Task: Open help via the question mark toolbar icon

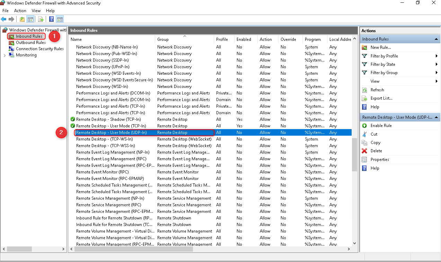Action: [51, 19]
